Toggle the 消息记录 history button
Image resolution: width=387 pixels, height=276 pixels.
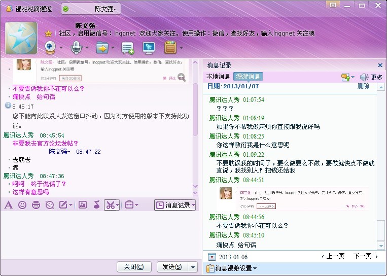175,205
